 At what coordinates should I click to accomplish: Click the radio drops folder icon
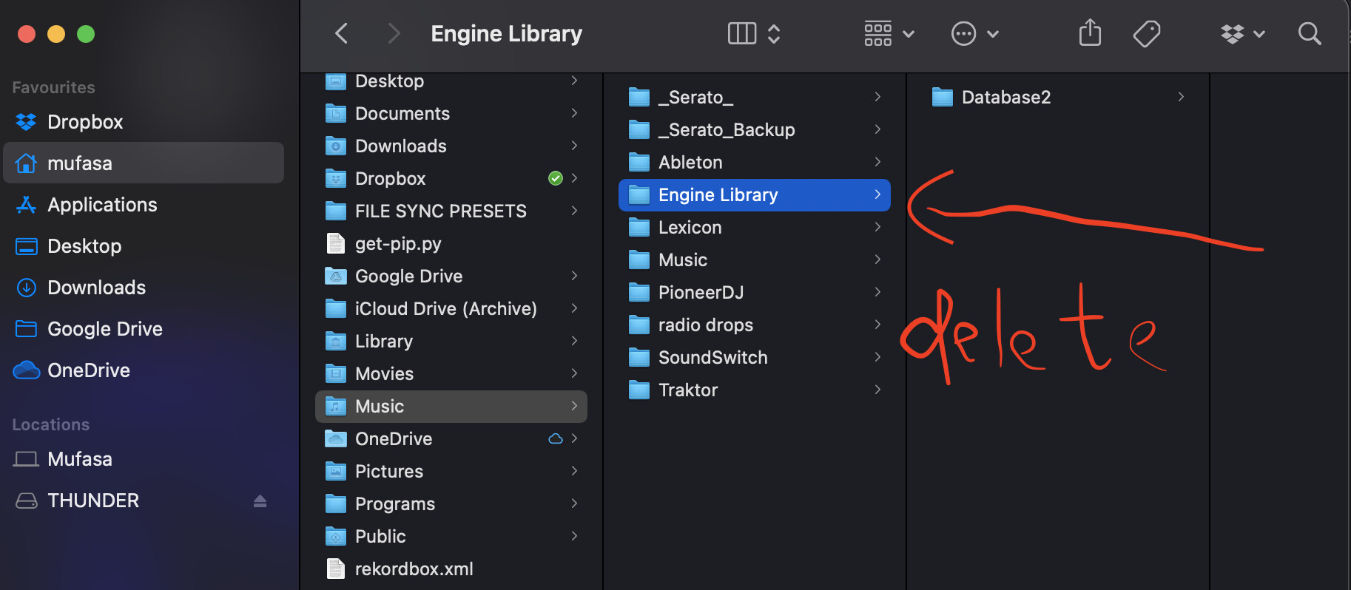(639, 325)
